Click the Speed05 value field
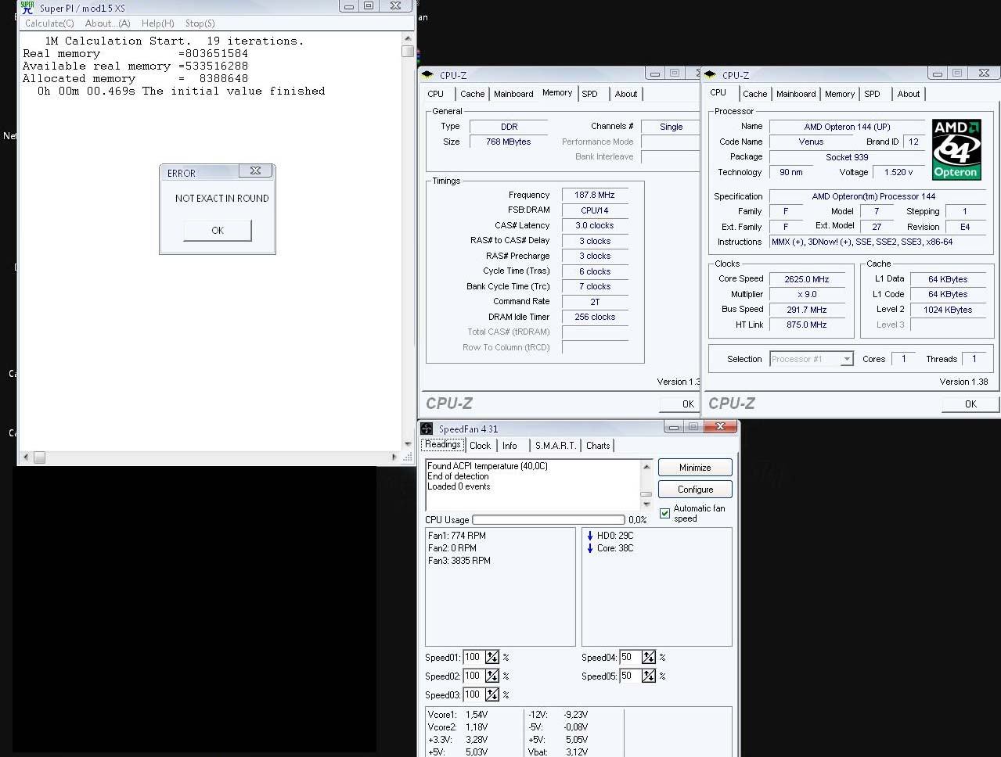This screenshot has height=757, width=1001. click(629, 676)
